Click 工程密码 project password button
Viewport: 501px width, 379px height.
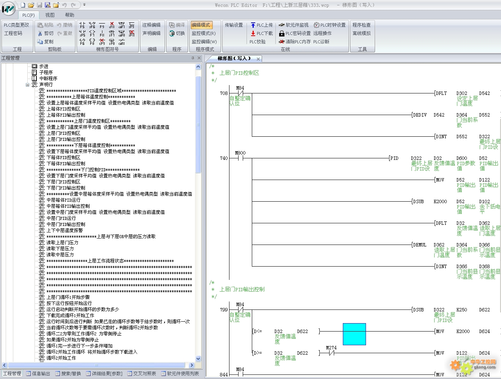click(x=13, y=33)
